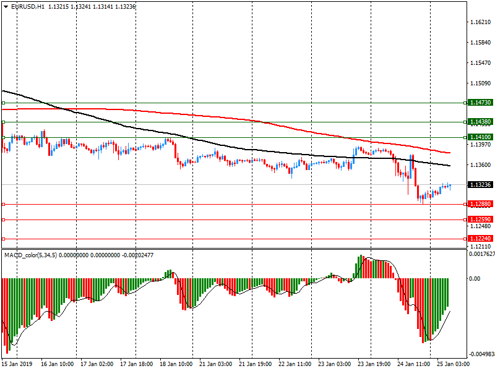
Task: Select the OHLC values 1.13215 1.13241 1.13141 1.13236
Action: [x=92, y=7]
